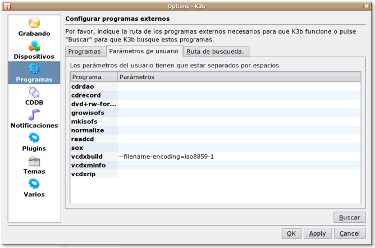Screen dimensions: 375x248
Task: Click the Varios label in sidebar
Action: tap(34, 195)
